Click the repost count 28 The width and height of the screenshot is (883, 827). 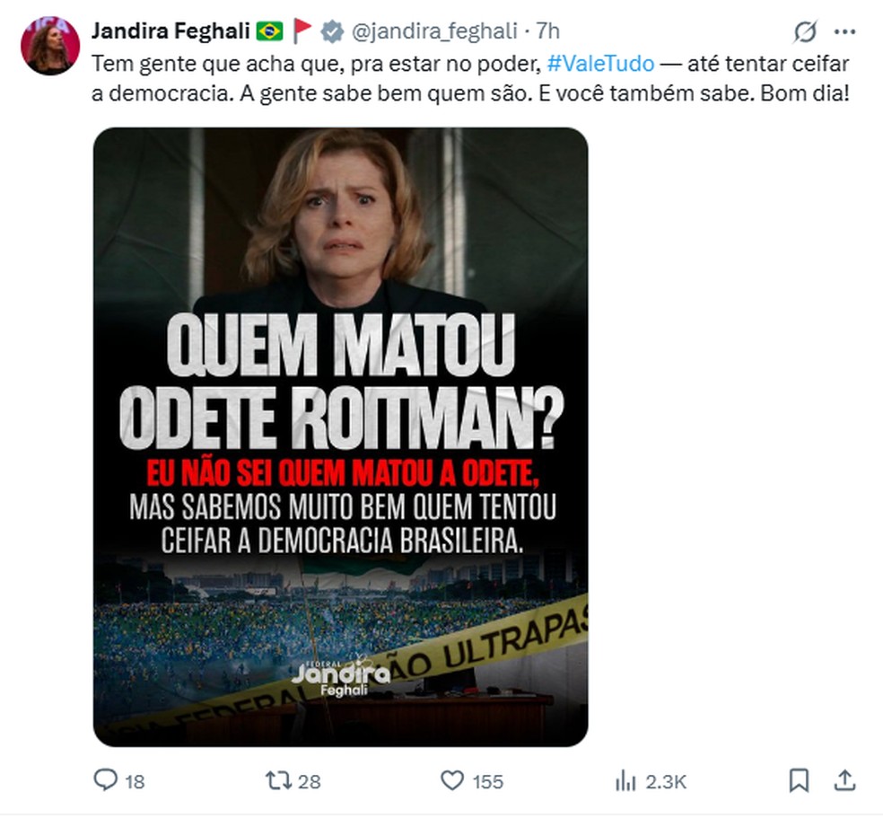coord(309,781)
